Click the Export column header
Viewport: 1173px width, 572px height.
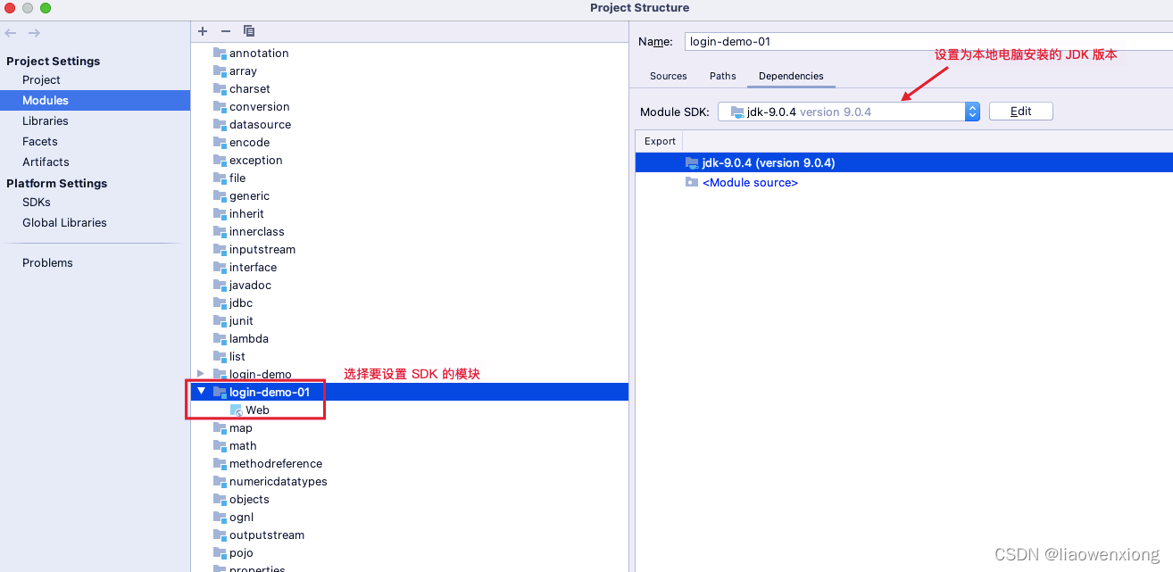click(x=660, y=141)
